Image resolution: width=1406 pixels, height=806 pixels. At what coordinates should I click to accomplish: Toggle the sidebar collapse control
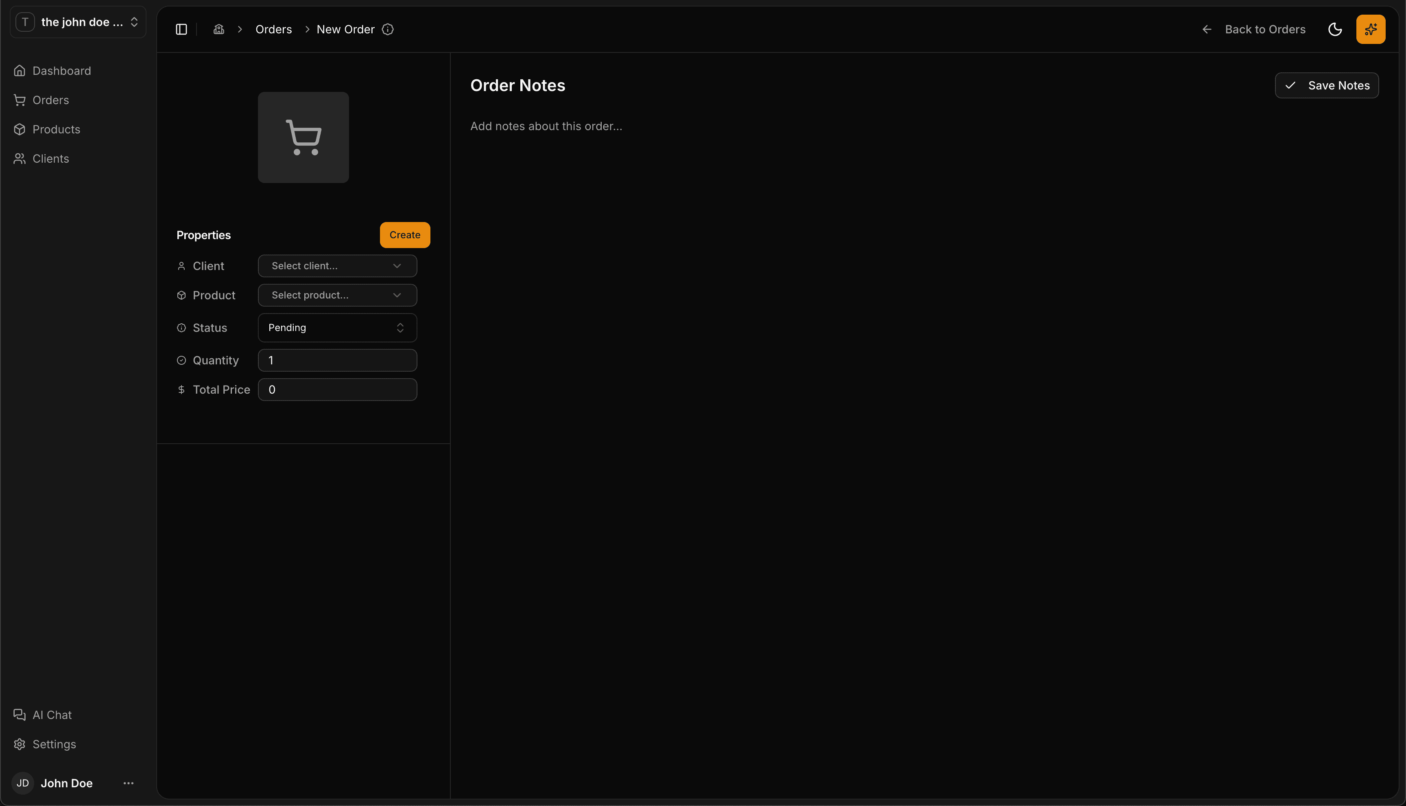click(x=181, y=29)
